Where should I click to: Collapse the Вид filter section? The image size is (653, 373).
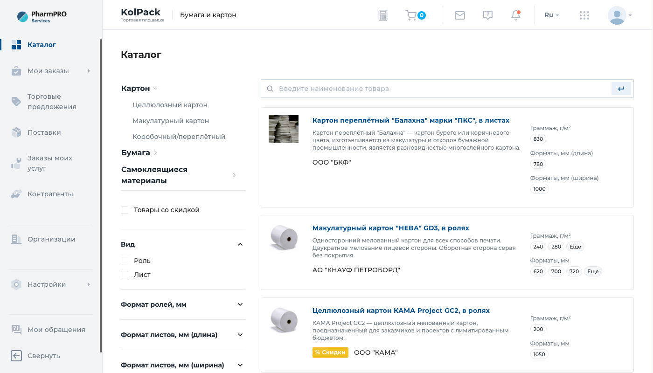tap(240, 244)
